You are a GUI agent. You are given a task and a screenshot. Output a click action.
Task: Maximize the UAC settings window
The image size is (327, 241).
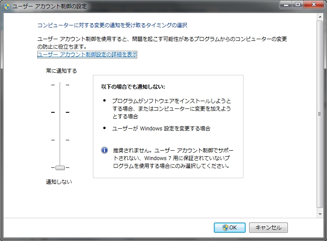coord(298,5)
